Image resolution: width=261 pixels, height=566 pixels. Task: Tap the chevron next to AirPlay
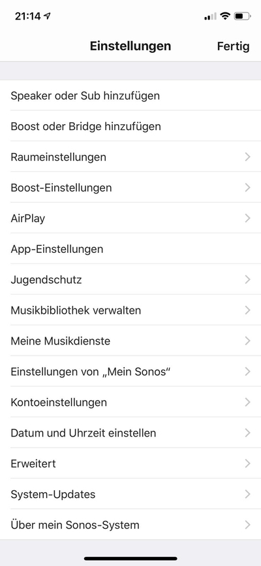click(247, 218)
